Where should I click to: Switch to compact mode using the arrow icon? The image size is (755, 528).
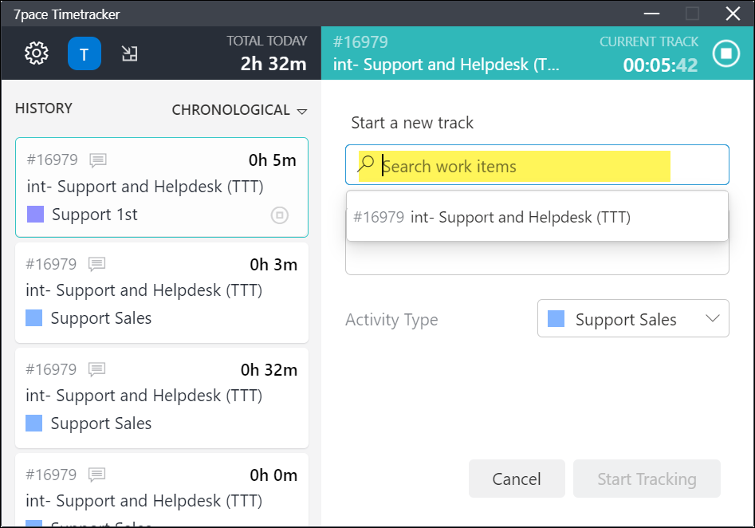129,53
